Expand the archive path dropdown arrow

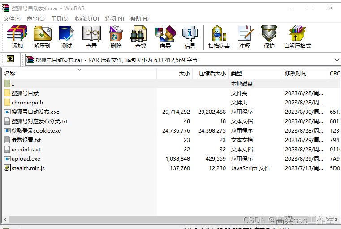click(x=337, y=60)
